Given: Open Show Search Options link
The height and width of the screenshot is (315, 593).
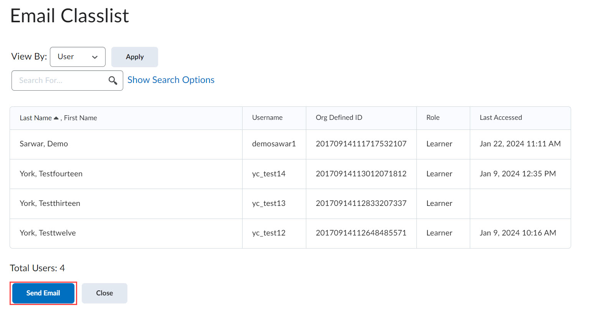Looking at the screenshot, I should [x=171, y=80].
